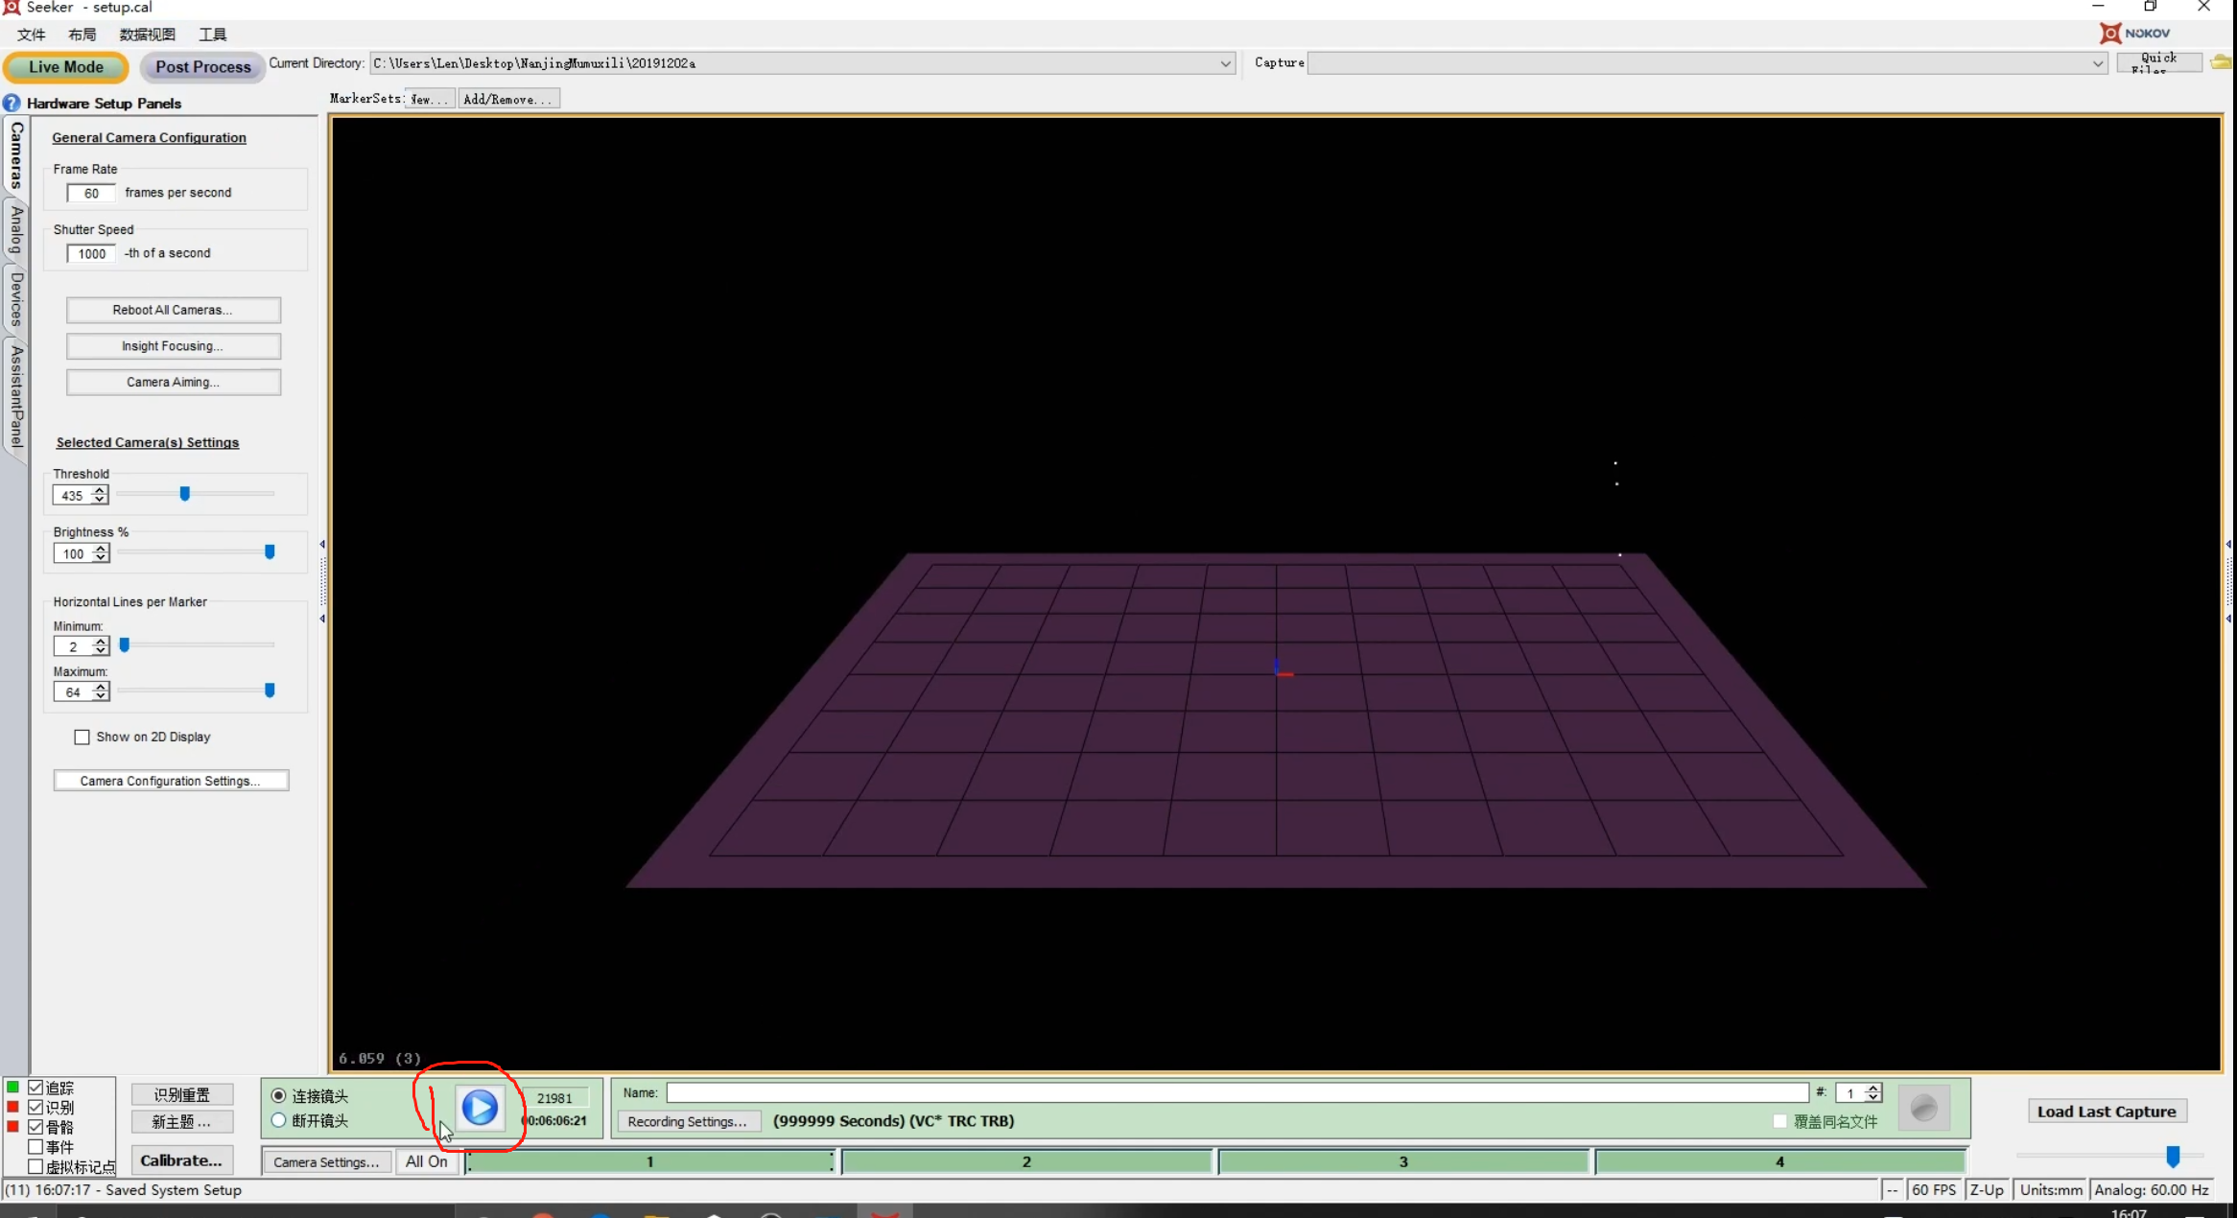The width and height of the screenshot is (2237, 1218).
Task: Open Recording Settings...
Action: [x=687, y=1121]
